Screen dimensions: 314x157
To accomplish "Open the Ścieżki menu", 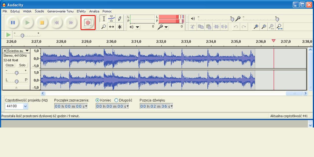I will click(39, 11).
